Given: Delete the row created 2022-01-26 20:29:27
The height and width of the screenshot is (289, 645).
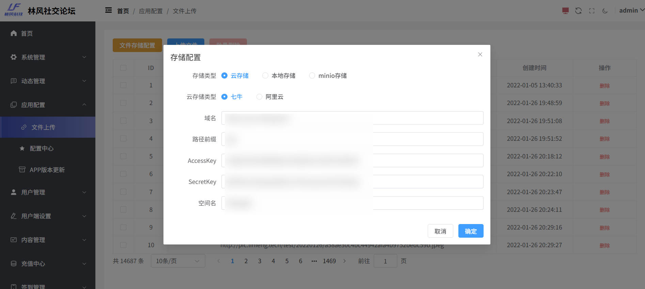Looking at the screenshot, I should pyautogui.click(x=604, y=245).
